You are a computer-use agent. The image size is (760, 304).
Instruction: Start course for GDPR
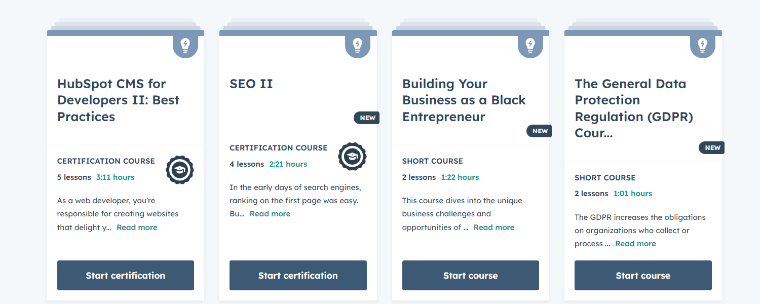pos(643,276)
